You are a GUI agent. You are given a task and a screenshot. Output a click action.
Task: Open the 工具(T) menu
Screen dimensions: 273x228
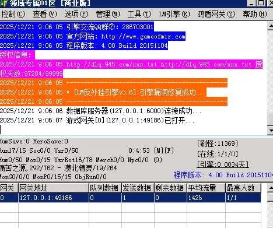139,14
